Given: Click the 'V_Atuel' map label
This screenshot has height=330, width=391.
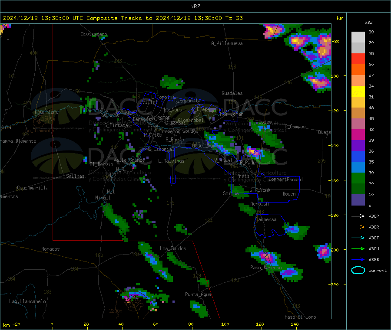Looking at the screenshot, I should pos(223,160).
